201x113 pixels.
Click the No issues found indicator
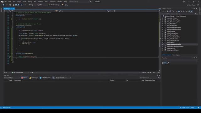[x=17, y=73]
